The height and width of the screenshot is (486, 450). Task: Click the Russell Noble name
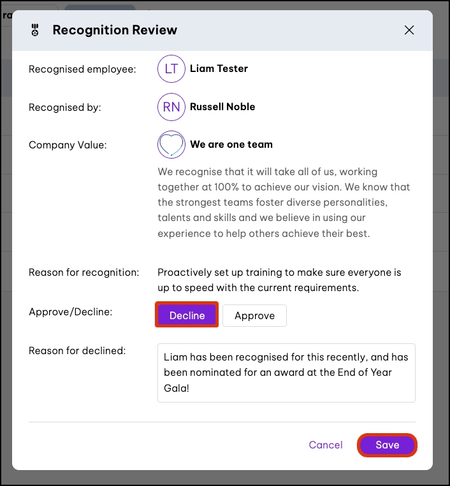coord(222,107)
